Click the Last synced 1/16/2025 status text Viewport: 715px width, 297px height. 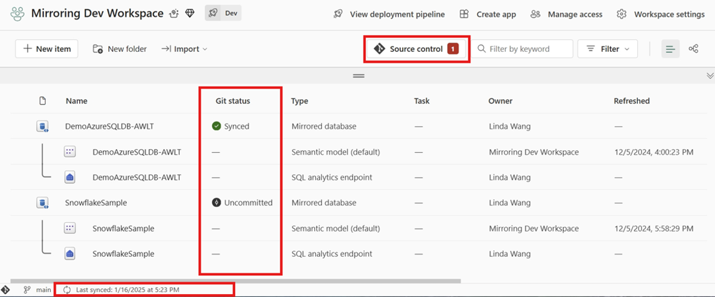point(128,290)
